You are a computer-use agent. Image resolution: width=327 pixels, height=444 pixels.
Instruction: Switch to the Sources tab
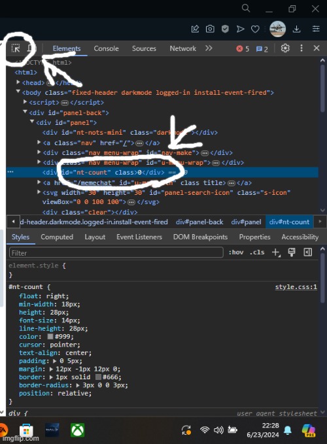pyautogui.click(x=144, y=48)
